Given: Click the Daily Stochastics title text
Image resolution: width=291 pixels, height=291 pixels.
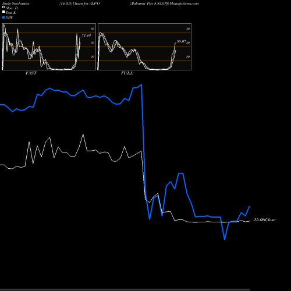Looking at the screenshot, I should tap(16, 3).
